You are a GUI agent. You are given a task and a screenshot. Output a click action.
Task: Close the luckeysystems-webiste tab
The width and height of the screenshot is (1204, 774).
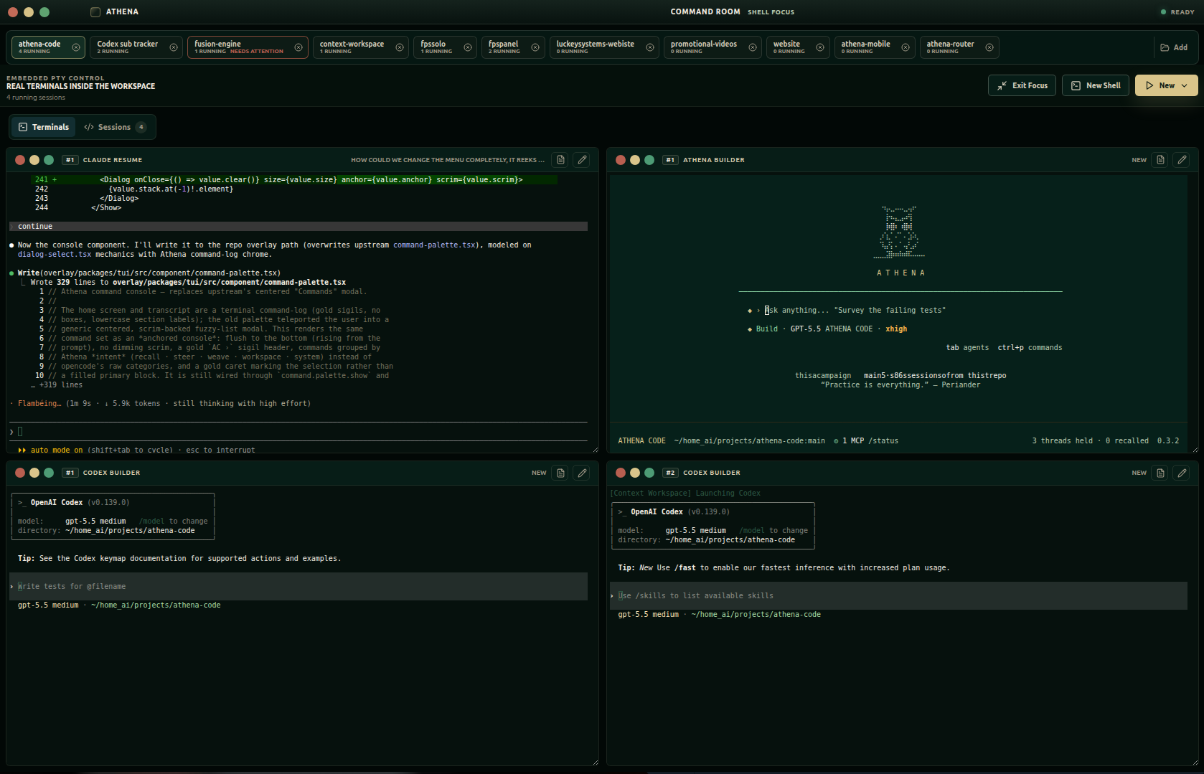click(650, 47)
